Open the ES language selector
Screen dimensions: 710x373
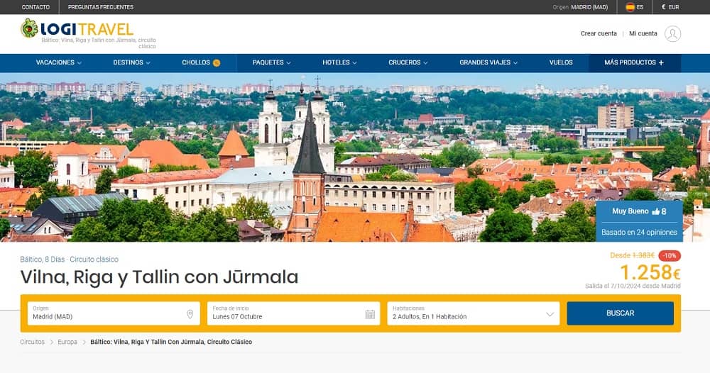coord(634,7)
